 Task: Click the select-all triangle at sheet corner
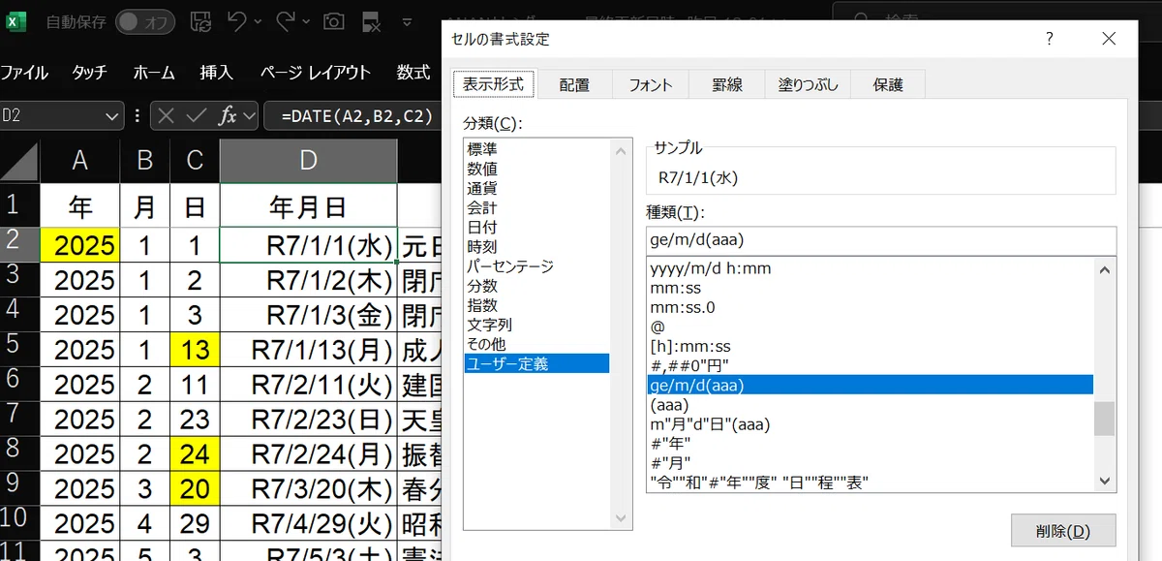click(19, 161)
